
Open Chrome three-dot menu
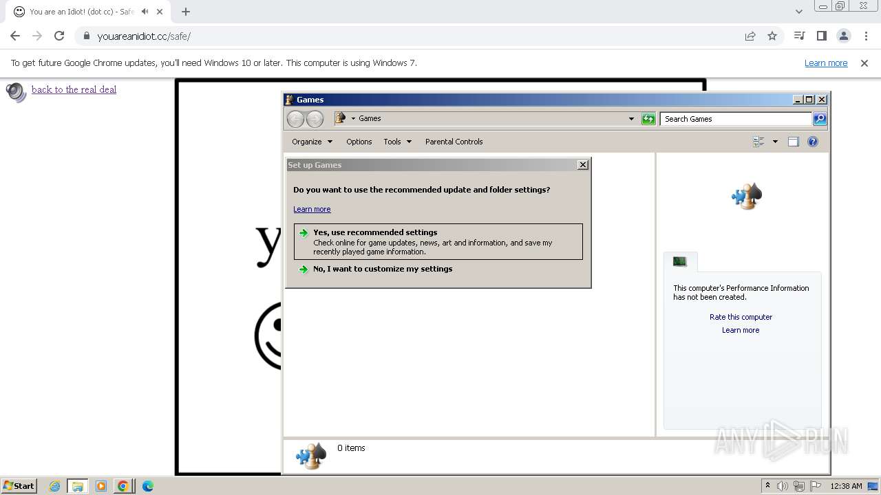(866, 36)
